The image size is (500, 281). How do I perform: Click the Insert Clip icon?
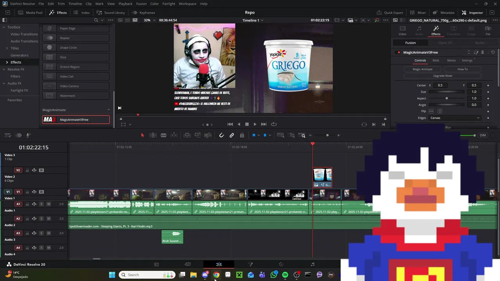[187, 135]
